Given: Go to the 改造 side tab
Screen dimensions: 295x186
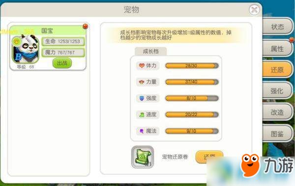Looking at the screenshot, I should (x=277, y=112).
